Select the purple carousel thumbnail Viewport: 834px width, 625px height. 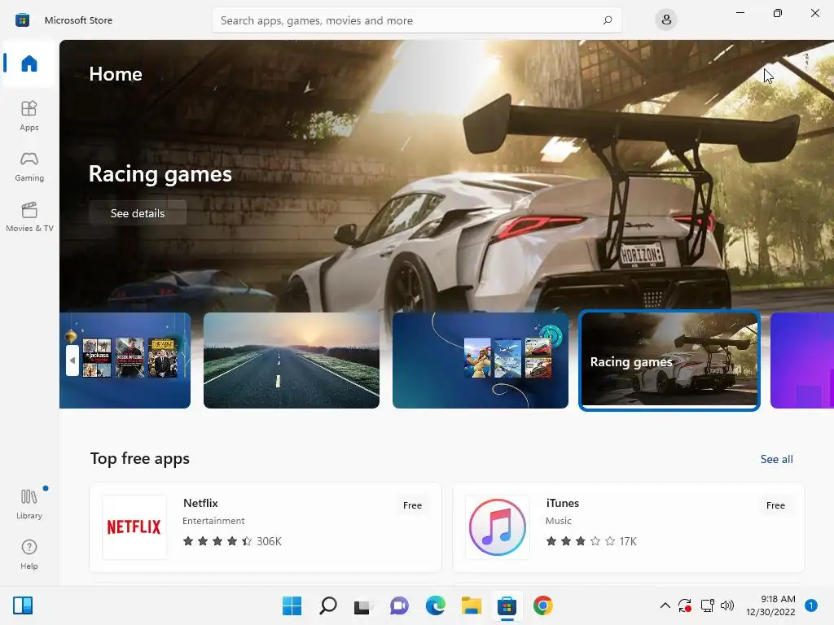coord(802,361)
